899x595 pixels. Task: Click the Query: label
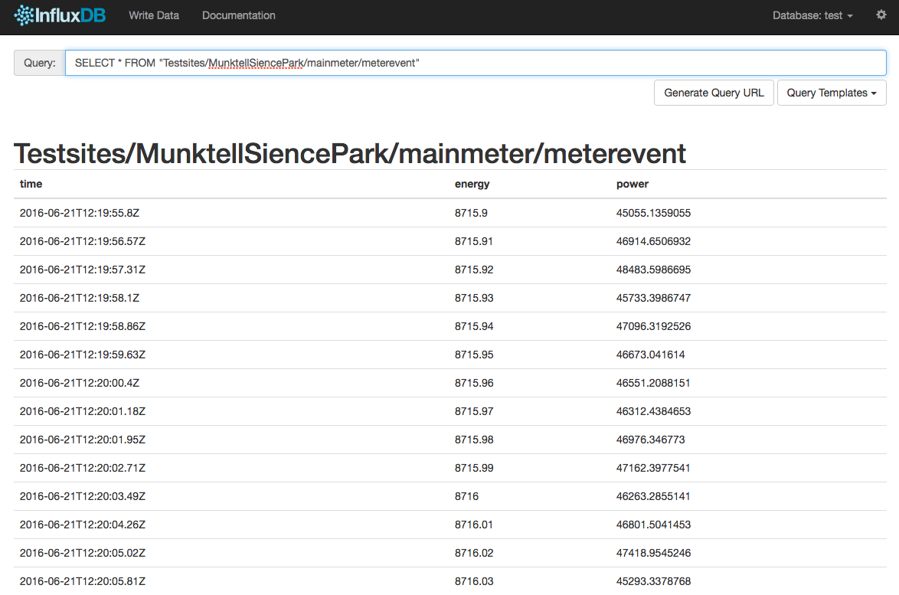pos(40,63)
